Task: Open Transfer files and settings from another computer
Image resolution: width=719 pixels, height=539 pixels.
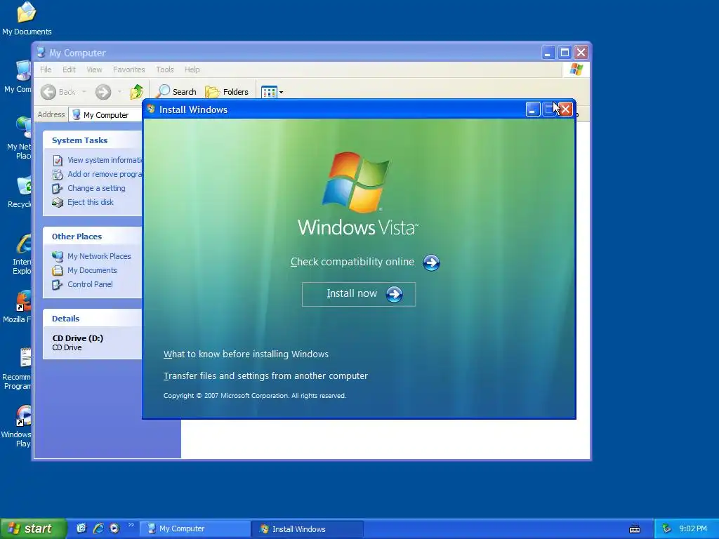Action: (265, 376)
